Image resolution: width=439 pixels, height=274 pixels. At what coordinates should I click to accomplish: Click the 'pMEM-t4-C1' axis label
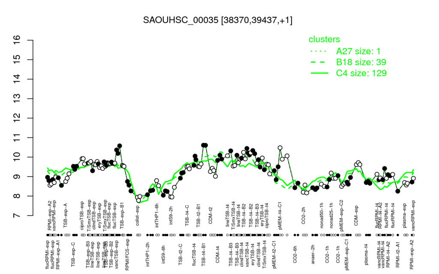click(x=280, y=216)
